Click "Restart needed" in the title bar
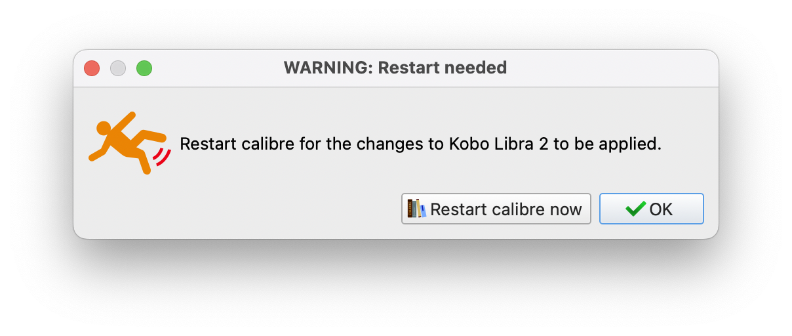 click(443, 68)
